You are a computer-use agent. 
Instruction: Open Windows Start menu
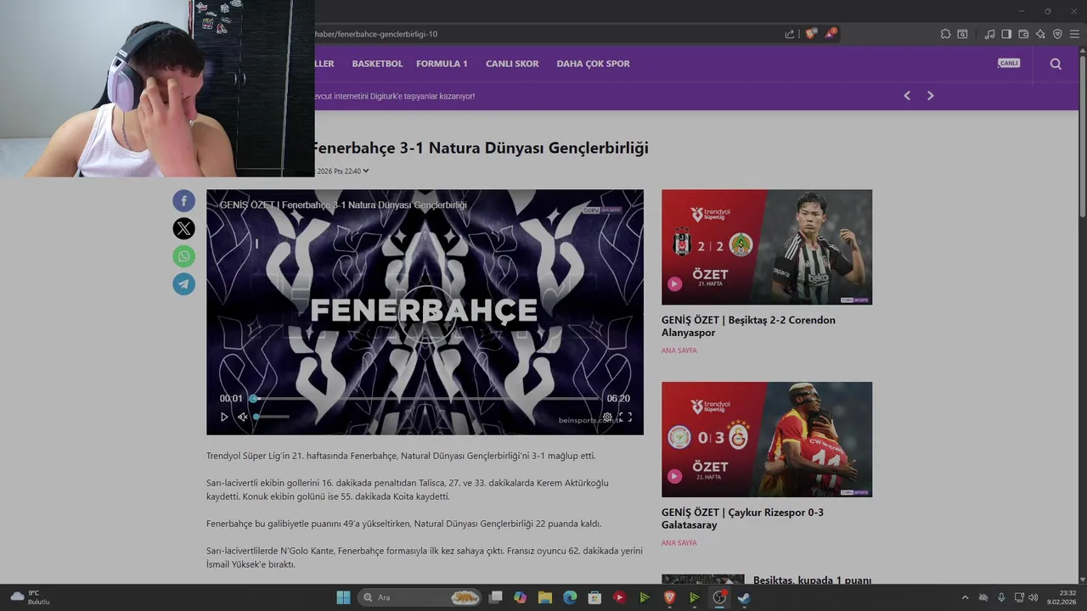click(x=343, y=597)
